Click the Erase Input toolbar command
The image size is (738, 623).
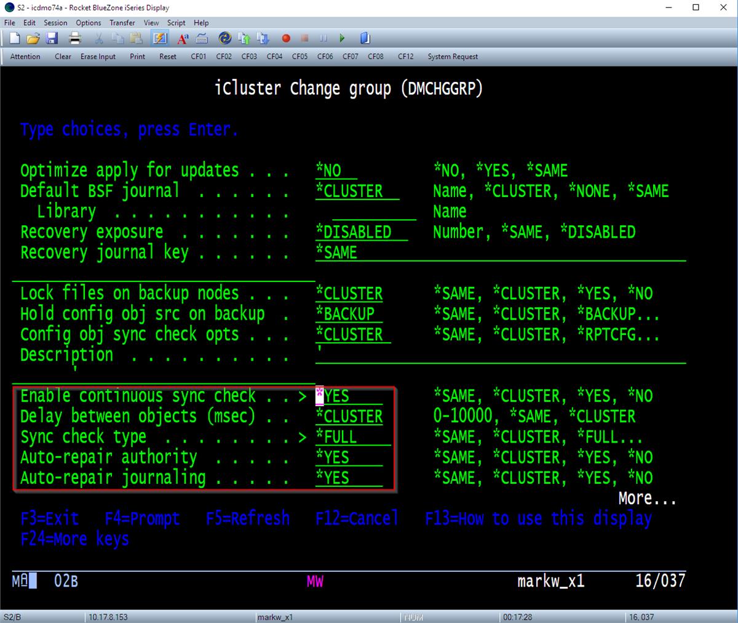click(98, 56)
